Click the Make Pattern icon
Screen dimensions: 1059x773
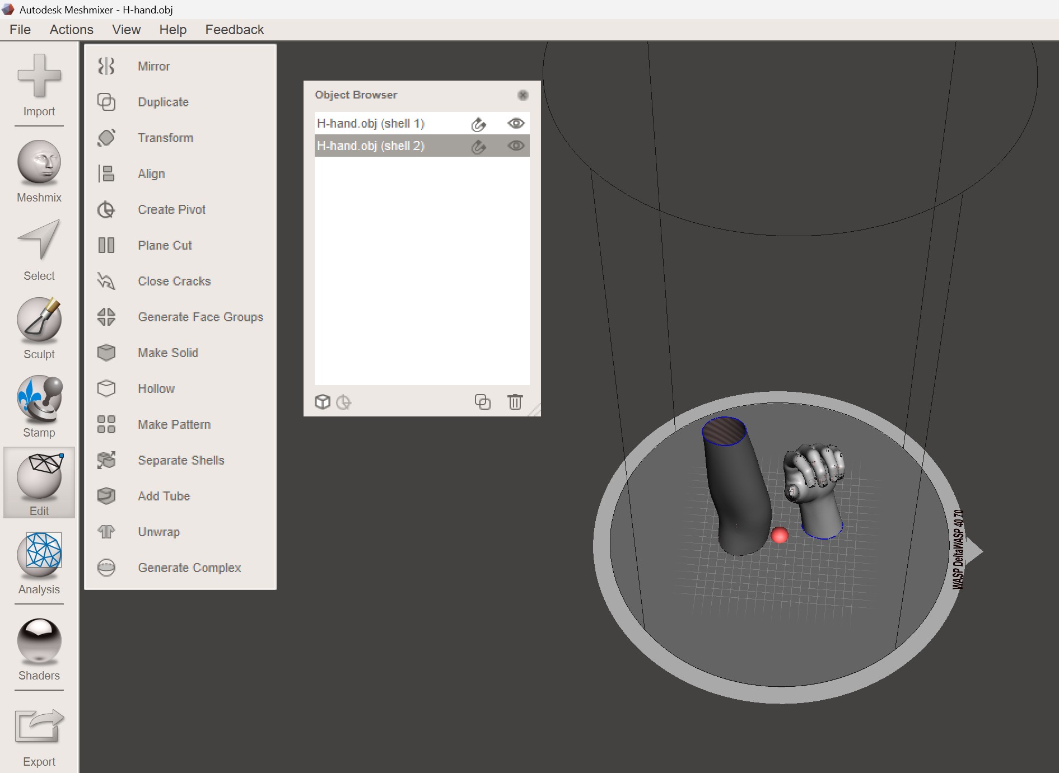click(x=106, y=424)
